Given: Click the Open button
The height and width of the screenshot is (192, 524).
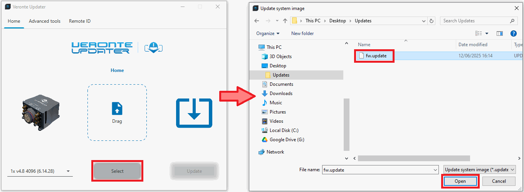Looking at the screenshot, I should tap(460, 181).
